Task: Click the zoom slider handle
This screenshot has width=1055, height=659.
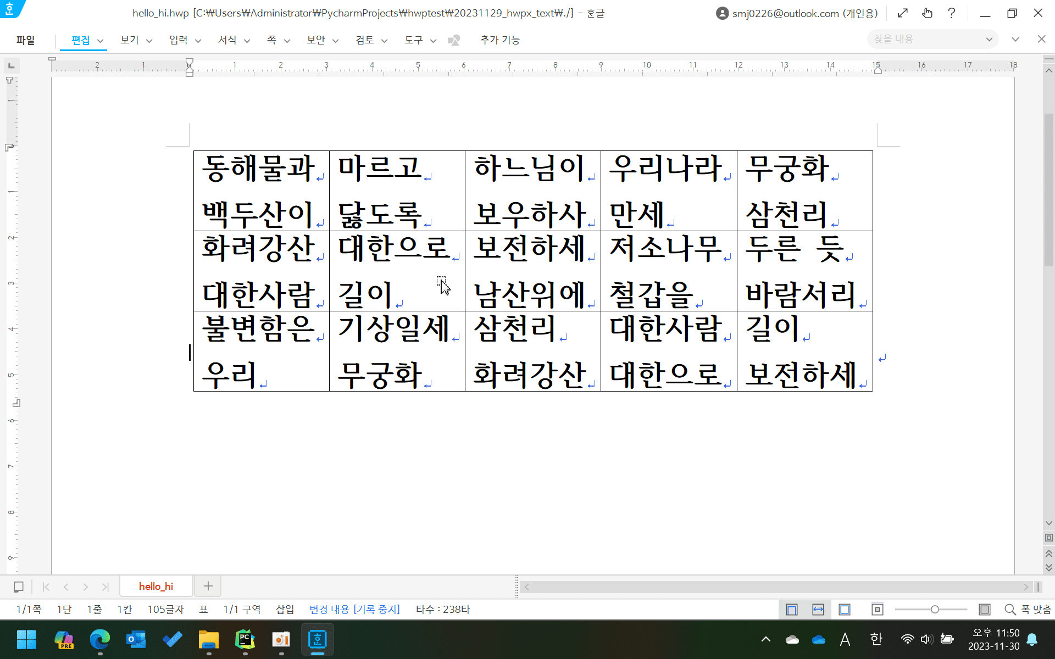Action: point(935,610)
